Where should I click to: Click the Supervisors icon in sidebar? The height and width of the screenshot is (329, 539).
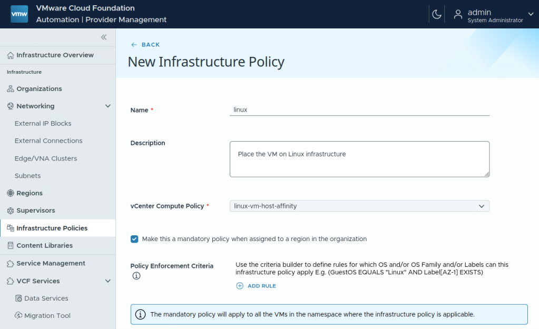tap(11, 211)
